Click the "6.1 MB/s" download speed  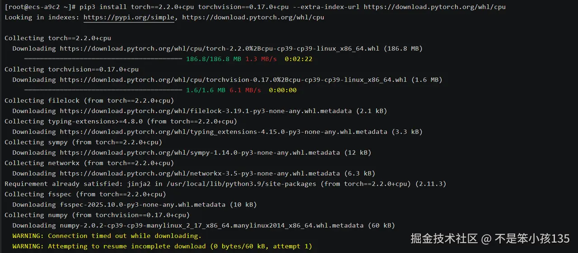coord(245,90)
